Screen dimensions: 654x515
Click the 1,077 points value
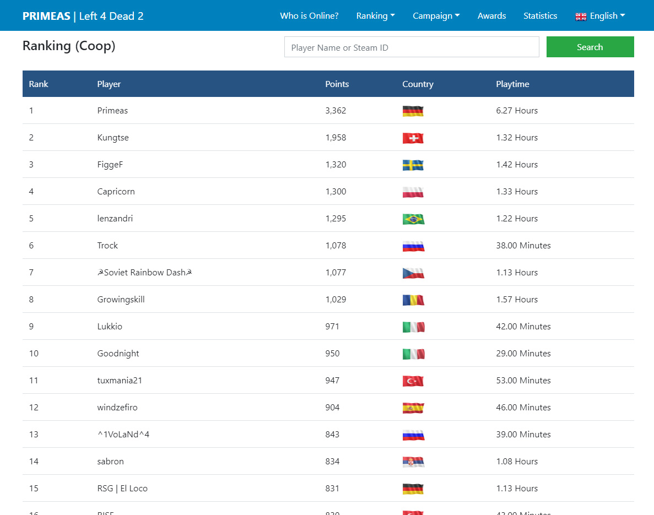(336, 273)
